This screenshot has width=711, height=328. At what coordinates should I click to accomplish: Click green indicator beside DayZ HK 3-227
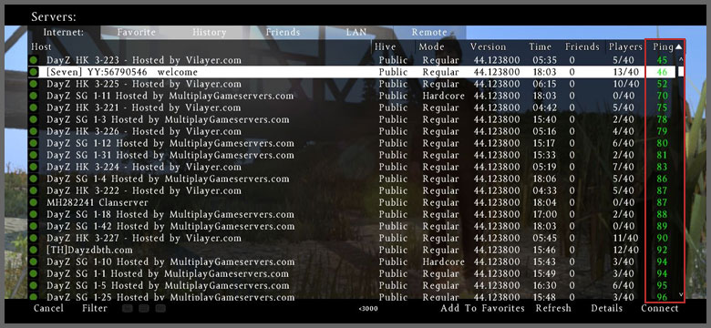34,238
